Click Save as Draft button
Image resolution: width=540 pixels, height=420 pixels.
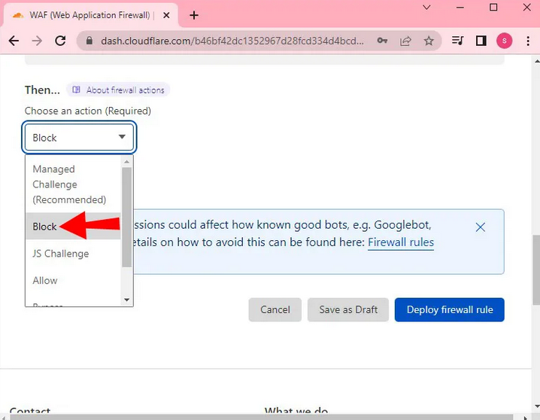click(x=347, y=309)
